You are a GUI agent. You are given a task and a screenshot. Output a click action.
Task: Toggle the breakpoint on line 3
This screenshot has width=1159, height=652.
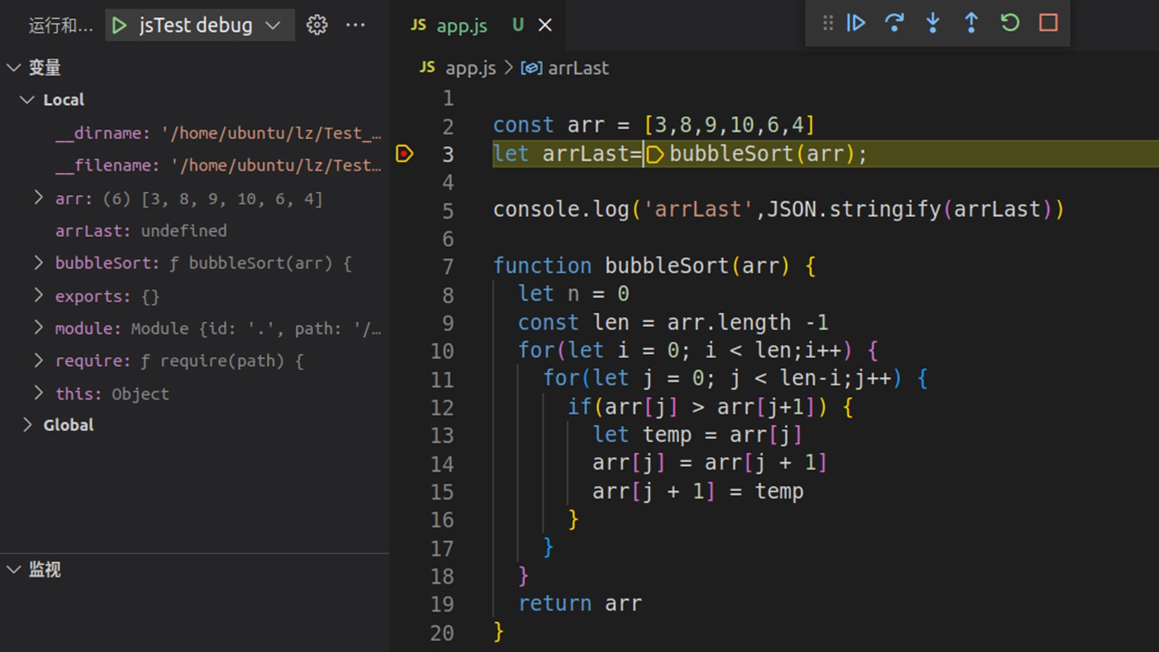(404, 154)
